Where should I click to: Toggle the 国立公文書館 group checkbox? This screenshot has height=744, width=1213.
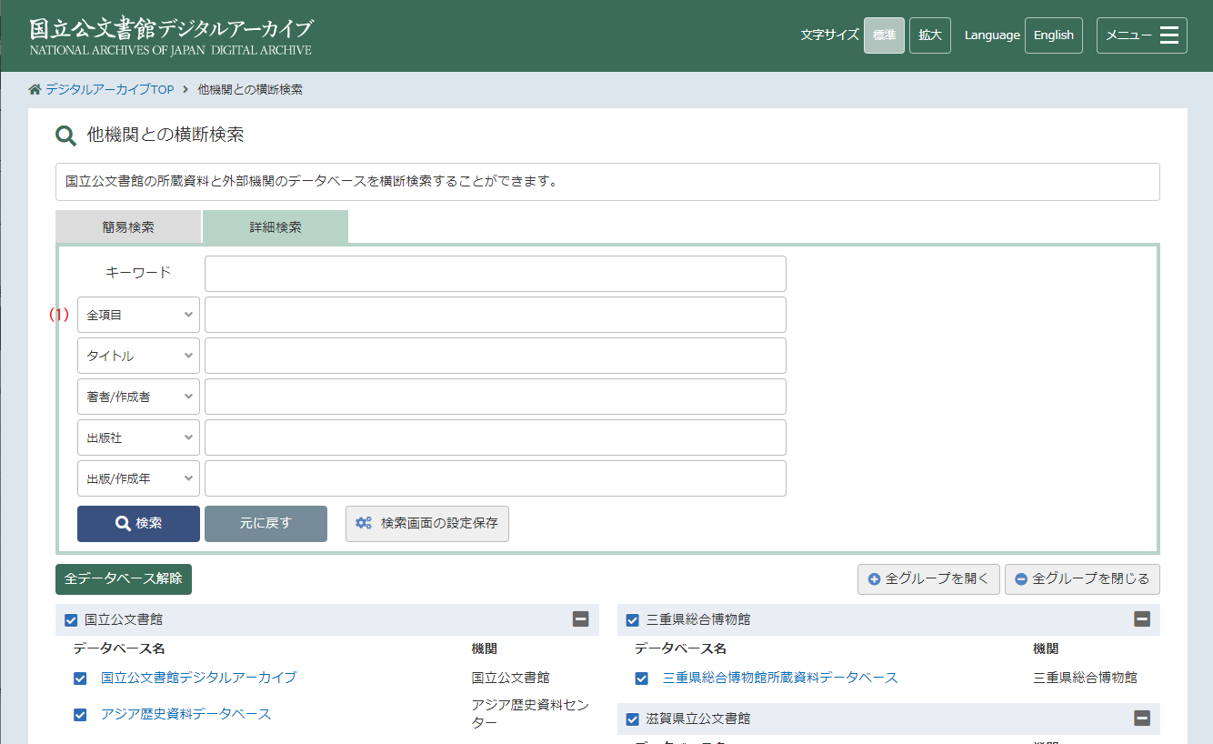71,620
